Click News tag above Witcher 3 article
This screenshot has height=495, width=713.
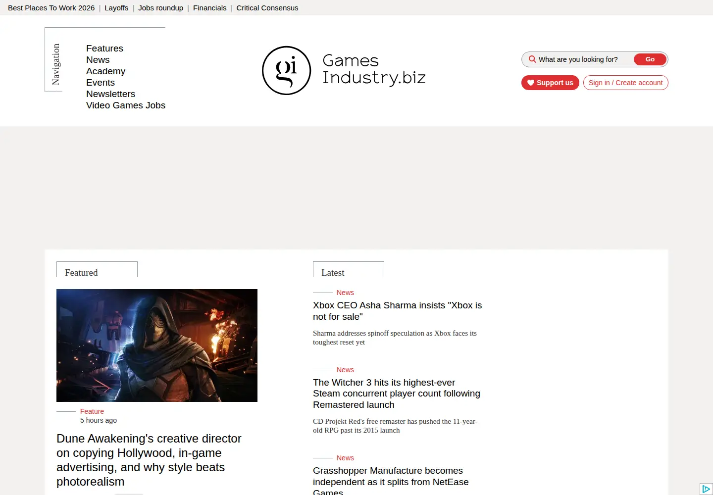pos(345,370)
